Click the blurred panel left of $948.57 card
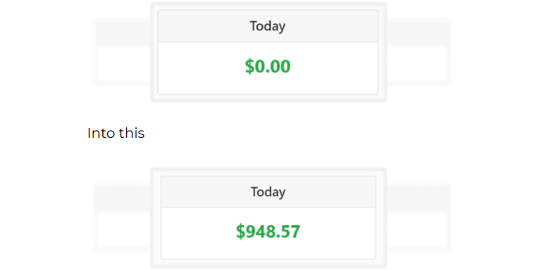534x270 pixels. (x=123, y=218)
